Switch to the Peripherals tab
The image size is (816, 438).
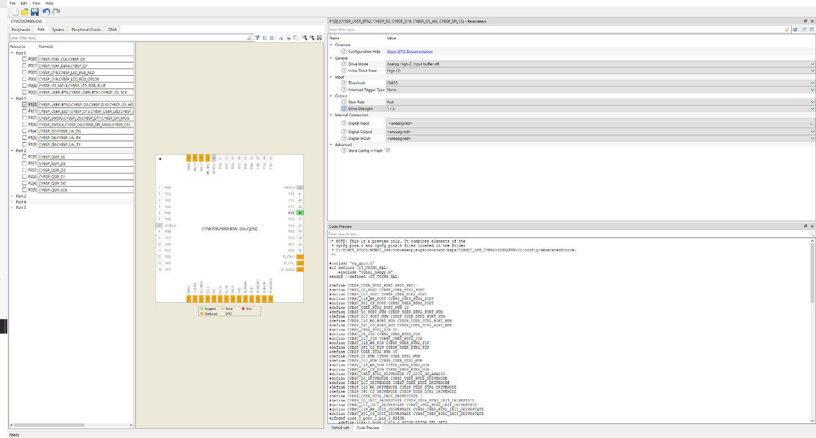[21, 29]
